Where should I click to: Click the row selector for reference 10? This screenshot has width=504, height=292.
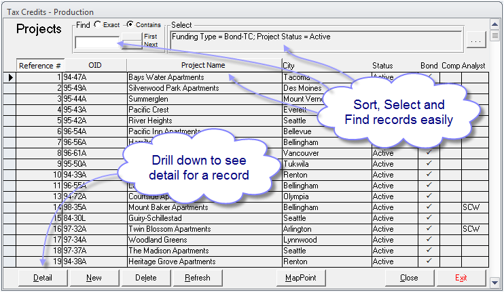coord(10,175)
